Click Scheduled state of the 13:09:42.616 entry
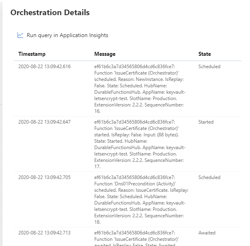Screen dimensions: 250x246 [x=209, y=67]
